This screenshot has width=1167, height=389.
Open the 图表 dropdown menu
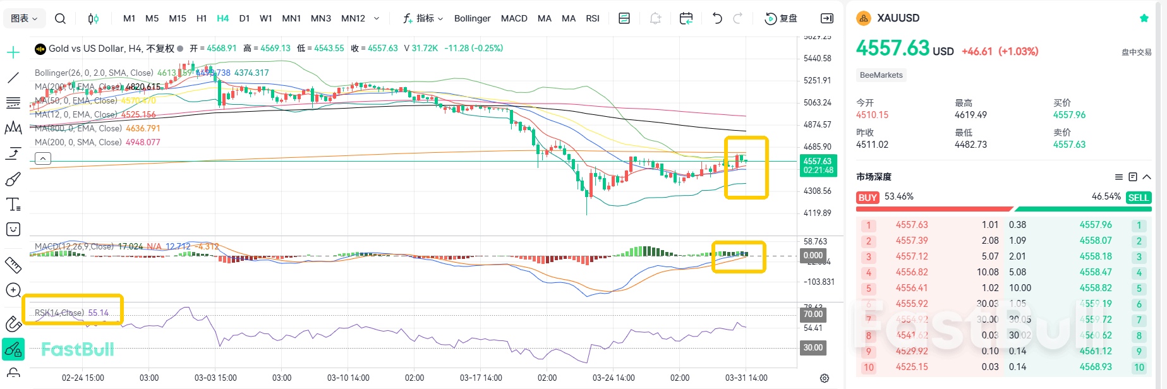24,18
